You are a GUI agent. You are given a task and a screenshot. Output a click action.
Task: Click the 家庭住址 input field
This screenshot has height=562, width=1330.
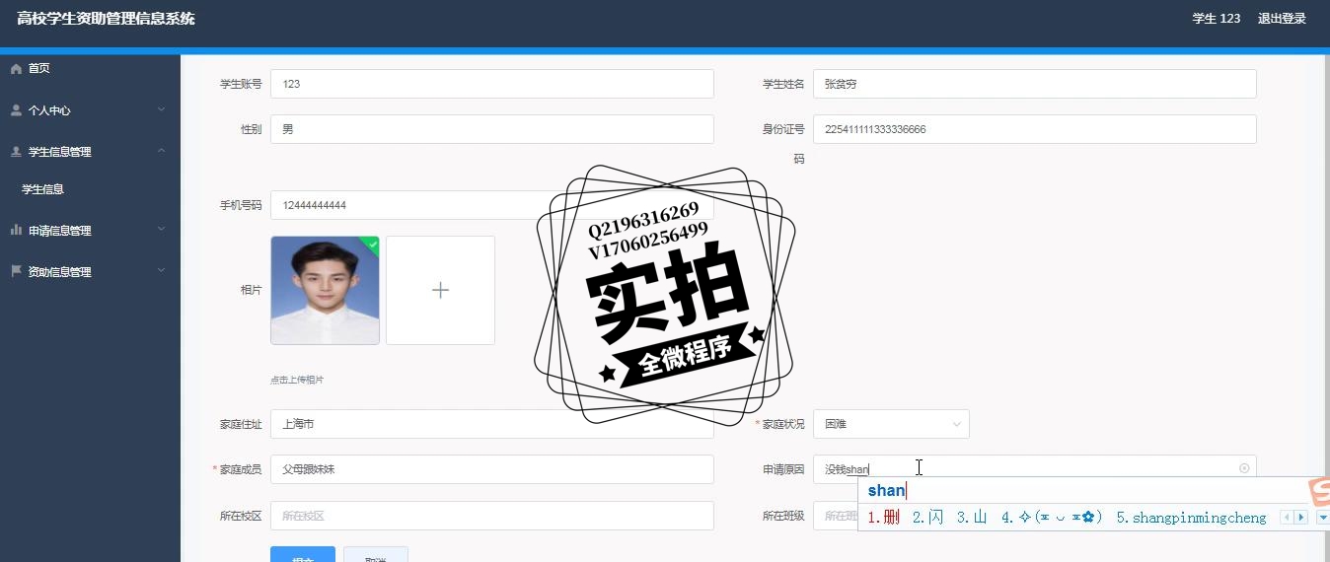(x=491, y=424)
